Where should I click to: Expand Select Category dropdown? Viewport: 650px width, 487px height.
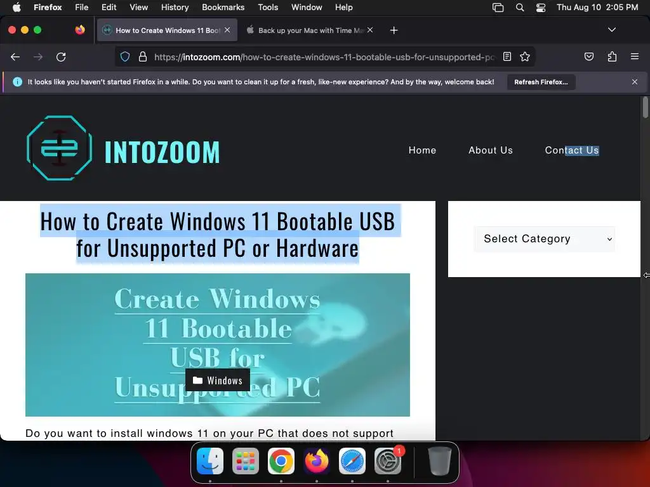(x=544, y=239)
